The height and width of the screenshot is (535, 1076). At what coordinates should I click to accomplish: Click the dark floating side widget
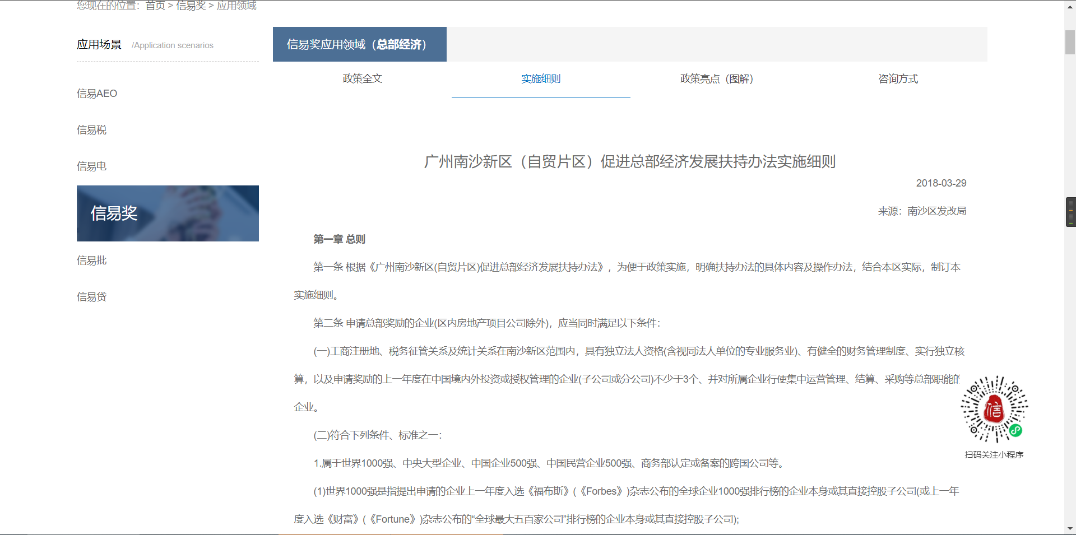pyautogui.click(x=1070, y=212)
